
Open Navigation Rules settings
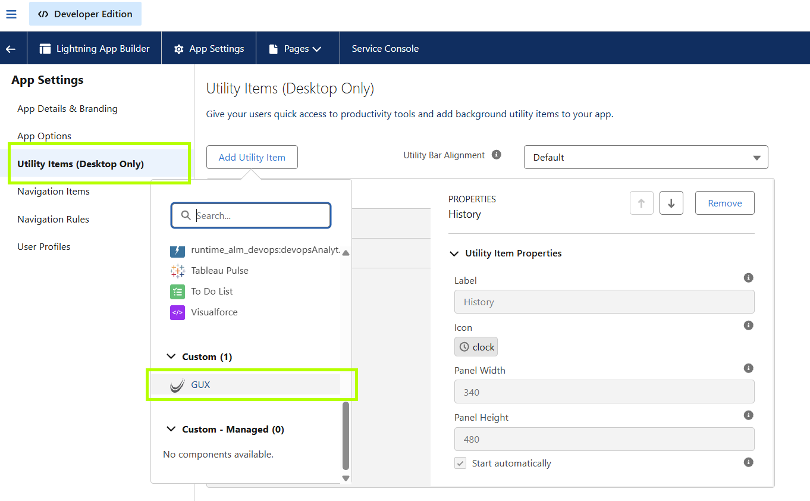pos(54,220)
